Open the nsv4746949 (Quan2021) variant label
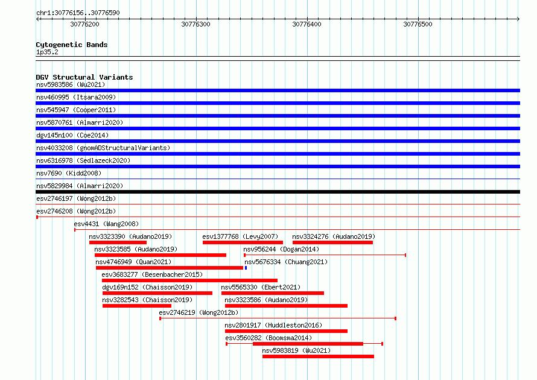The height and width of the screenshot is (380, 537). 133,262
